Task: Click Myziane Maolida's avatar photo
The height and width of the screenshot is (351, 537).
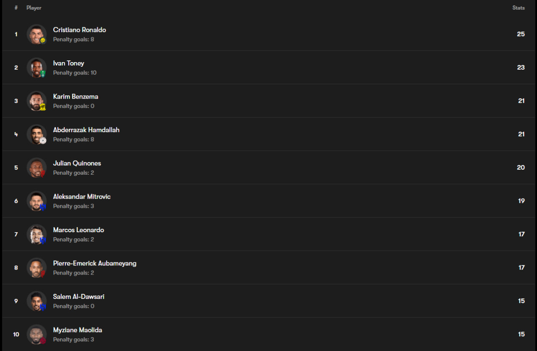Action: [36, 334]
